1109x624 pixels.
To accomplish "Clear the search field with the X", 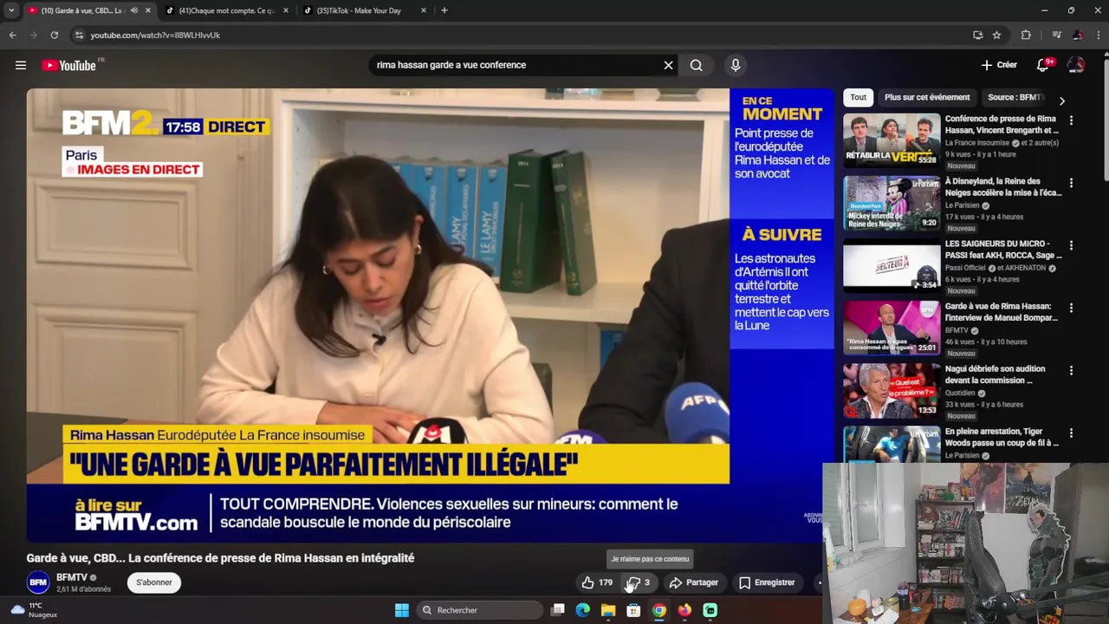I will [668, 65].
